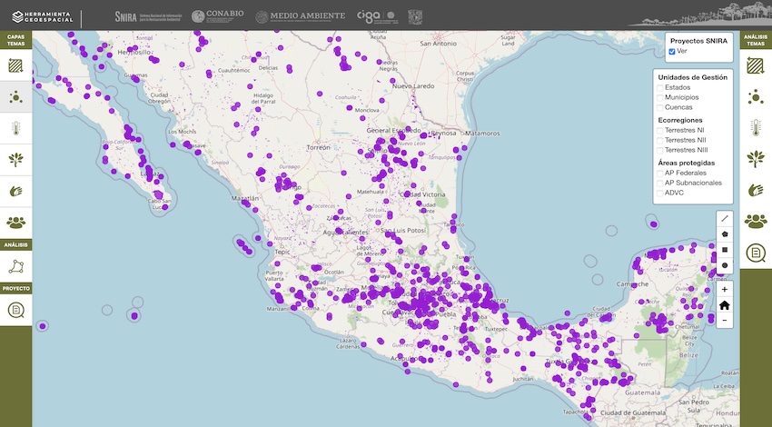Open the hand icon theme in right sidebar

756,190
